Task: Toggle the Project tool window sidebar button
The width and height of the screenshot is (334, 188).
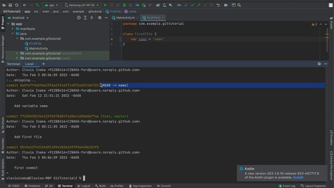Action: (3, 22)
